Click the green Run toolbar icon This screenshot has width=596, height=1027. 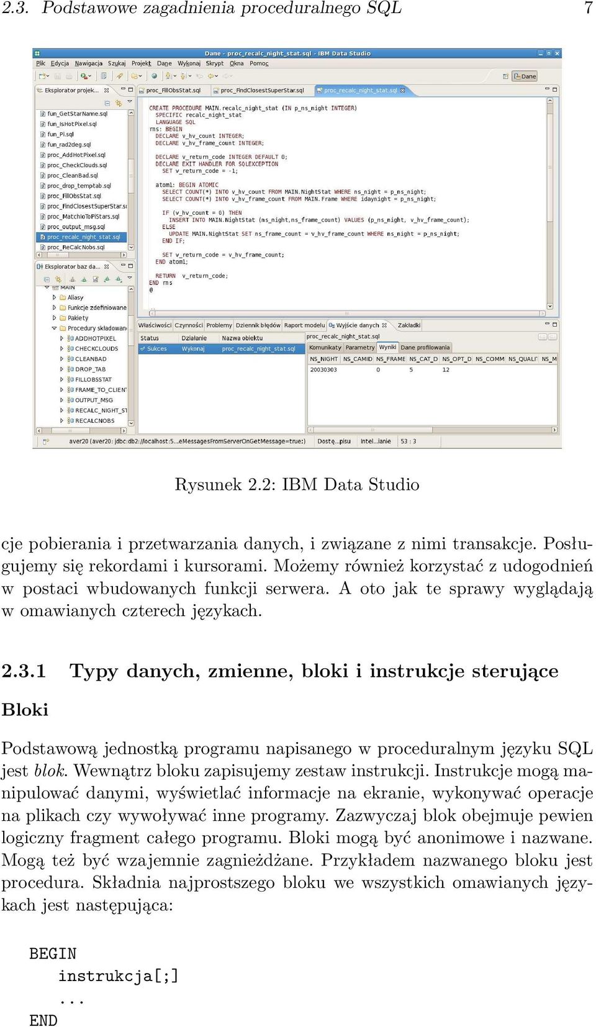pos(83,76)
